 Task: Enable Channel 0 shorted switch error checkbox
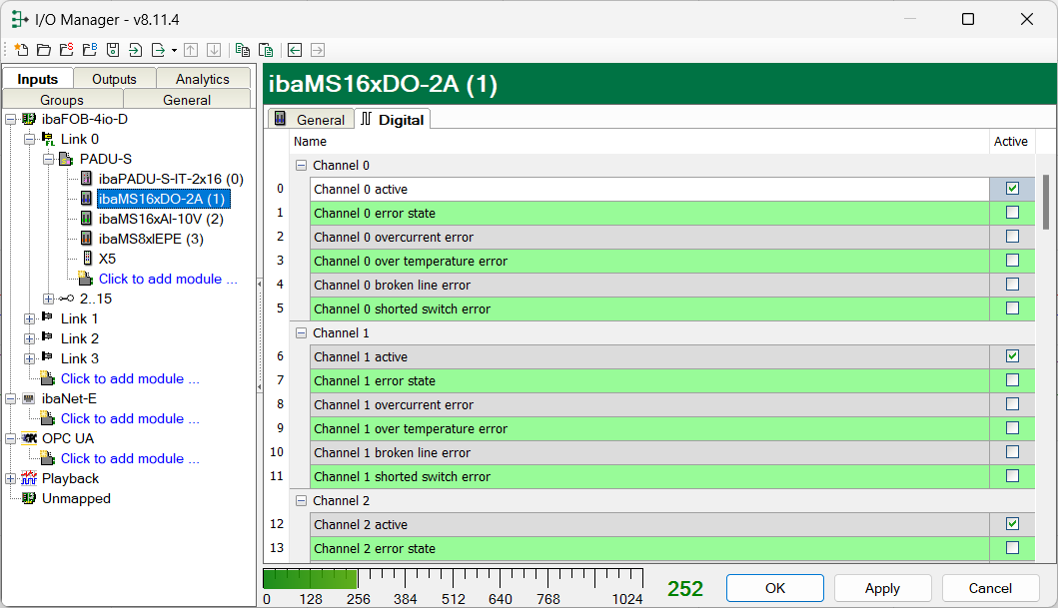[x=1012, y=308]
